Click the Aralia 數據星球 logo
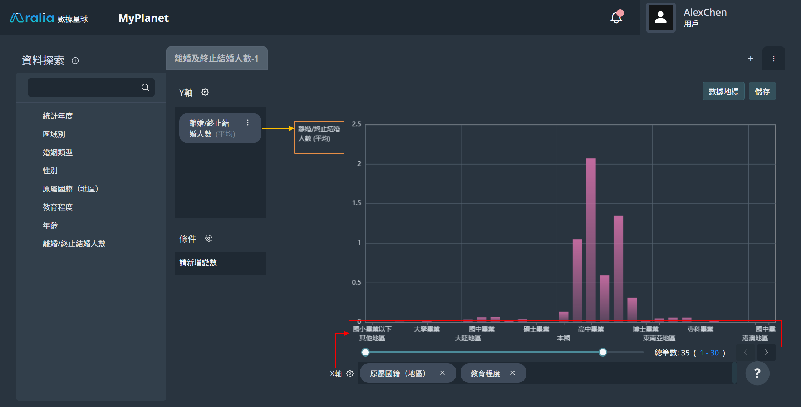The height and width of the screenshot is (407, 801). click(49, 18)
